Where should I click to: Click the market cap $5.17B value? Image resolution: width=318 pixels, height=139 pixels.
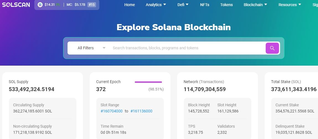pos(80,5)
